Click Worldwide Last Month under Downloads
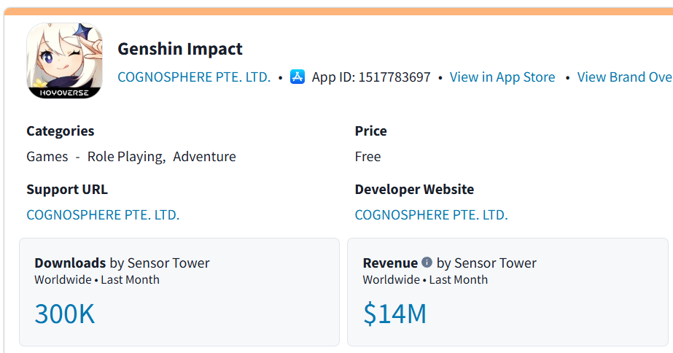Image resolution: width=673 pixels, height=353 pixels. (x=96, y=280)
